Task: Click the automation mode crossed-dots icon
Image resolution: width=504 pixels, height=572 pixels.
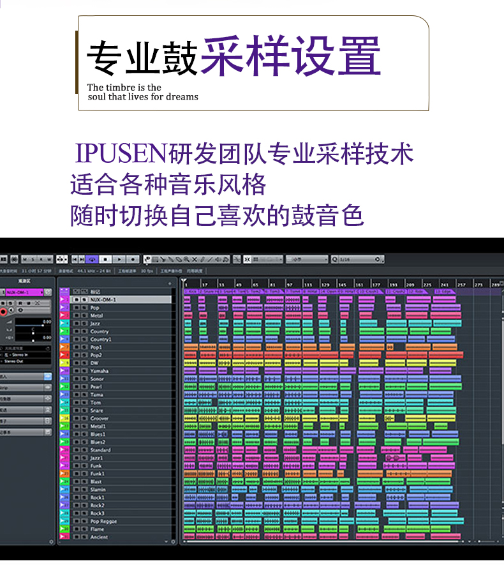Action: [x=62, y=259]
